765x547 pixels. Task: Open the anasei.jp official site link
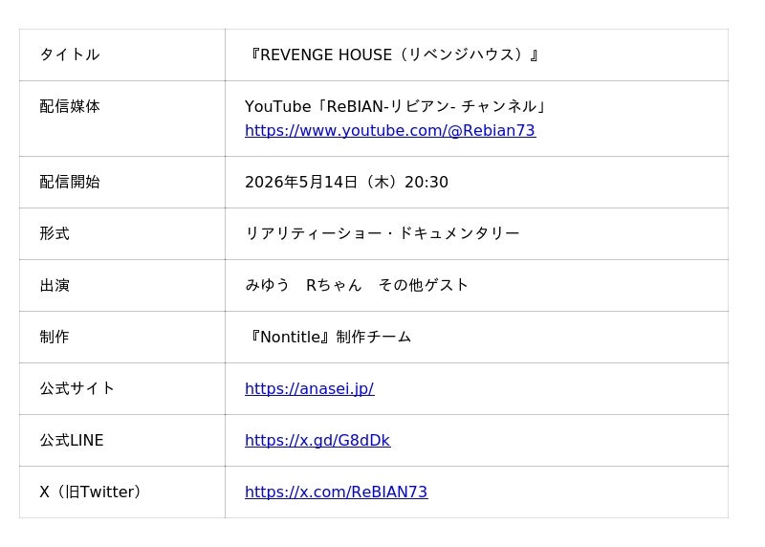[x=309, y=389]
